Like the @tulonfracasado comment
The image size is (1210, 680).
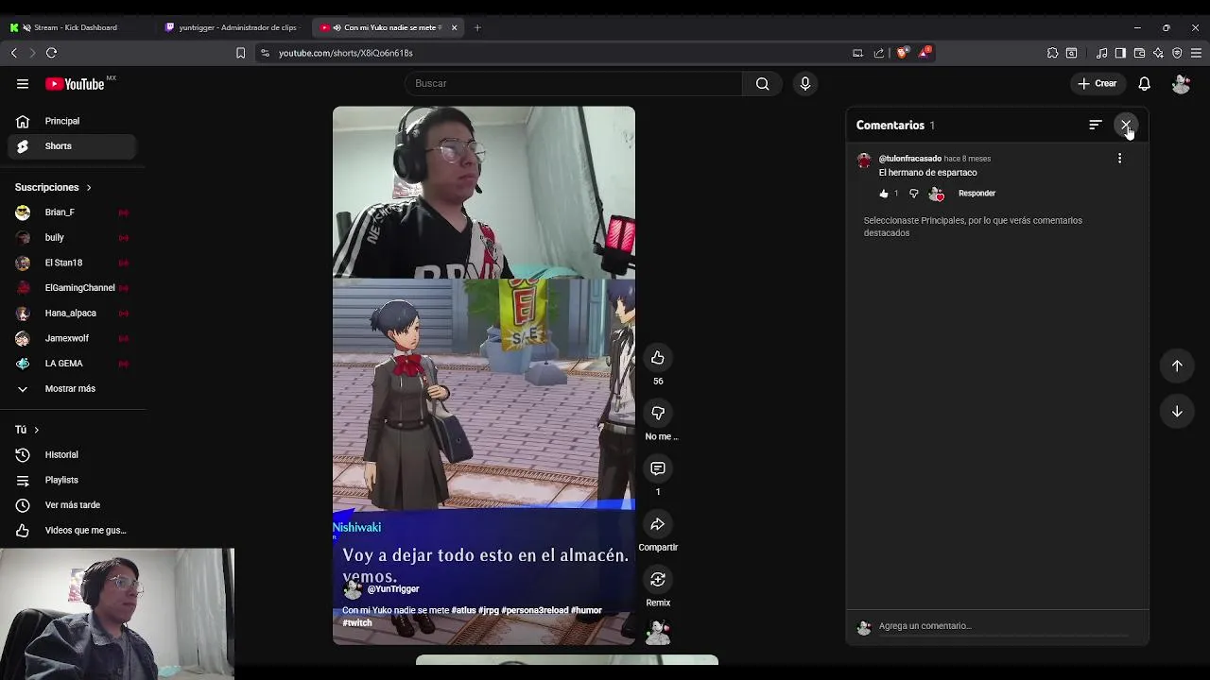(x=884, y=194)
